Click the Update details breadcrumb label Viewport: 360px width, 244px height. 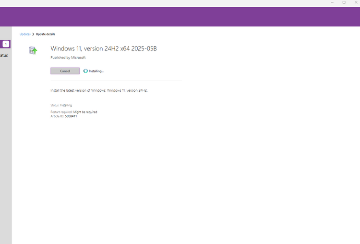(x=46, y=34)
